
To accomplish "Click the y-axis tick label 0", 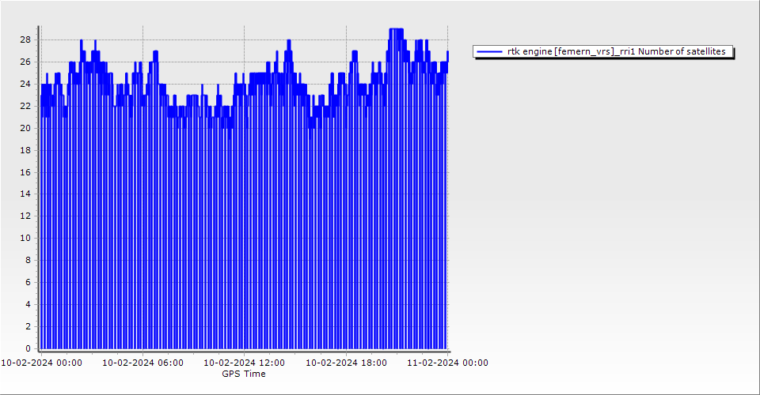I will pyautogui.click(x=28, y=348).
